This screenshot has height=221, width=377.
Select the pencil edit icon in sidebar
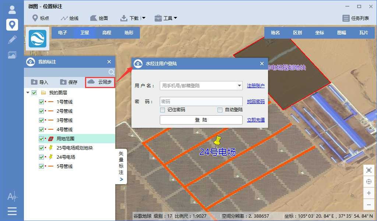click(x=12, y=40)
